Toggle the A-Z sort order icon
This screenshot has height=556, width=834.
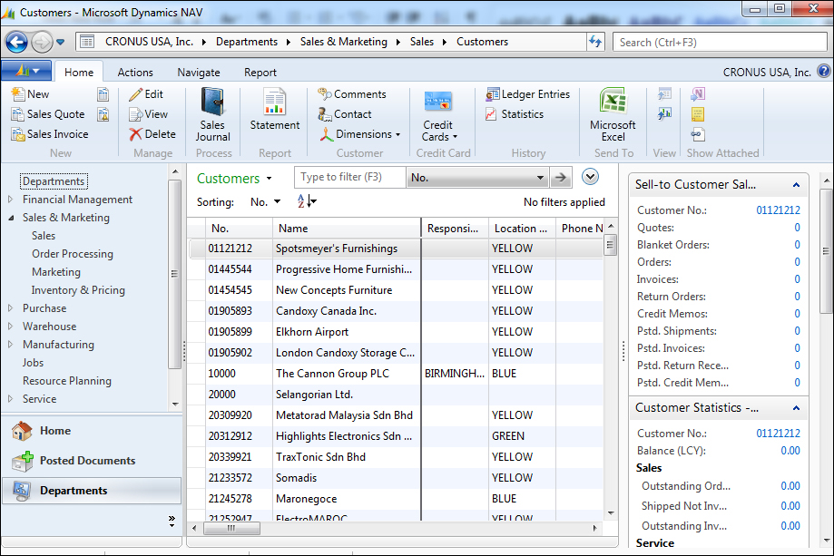[x=307, y=201]
